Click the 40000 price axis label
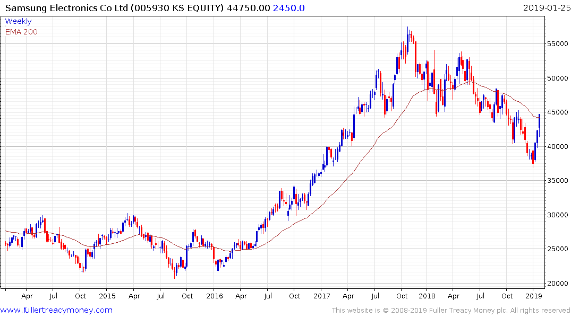571x318 pixels. (558, 146)
